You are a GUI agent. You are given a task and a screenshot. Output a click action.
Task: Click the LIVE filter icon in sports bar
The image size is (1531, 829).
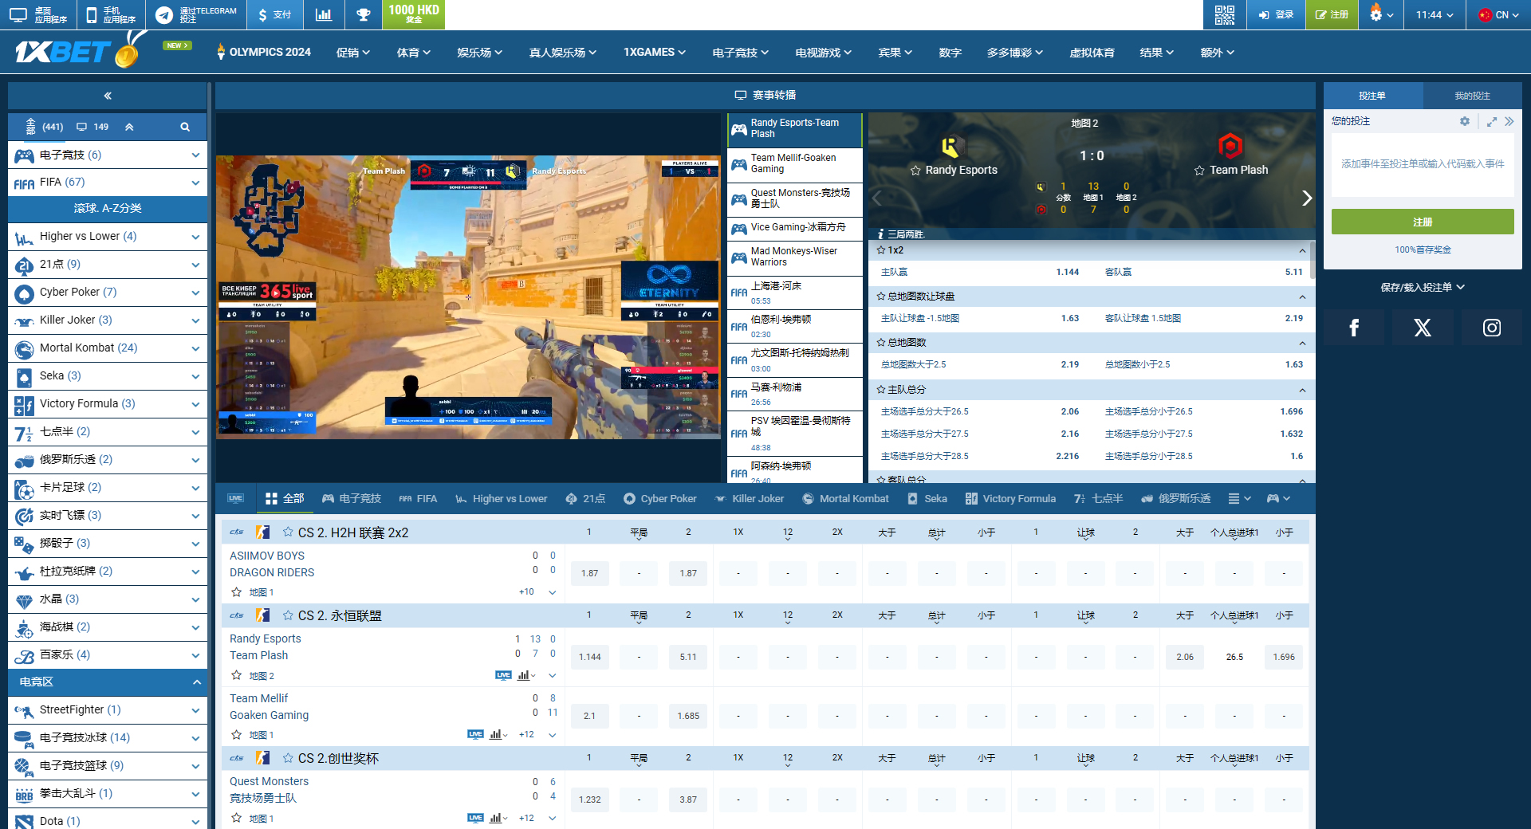[235, 498]
